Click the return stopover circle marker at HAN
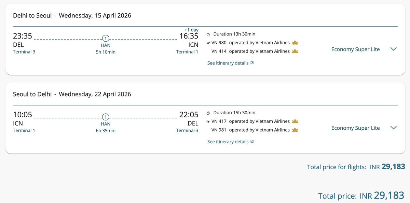Screen dimensions: 410x203 pyautogui.click(x=106, y=117)
